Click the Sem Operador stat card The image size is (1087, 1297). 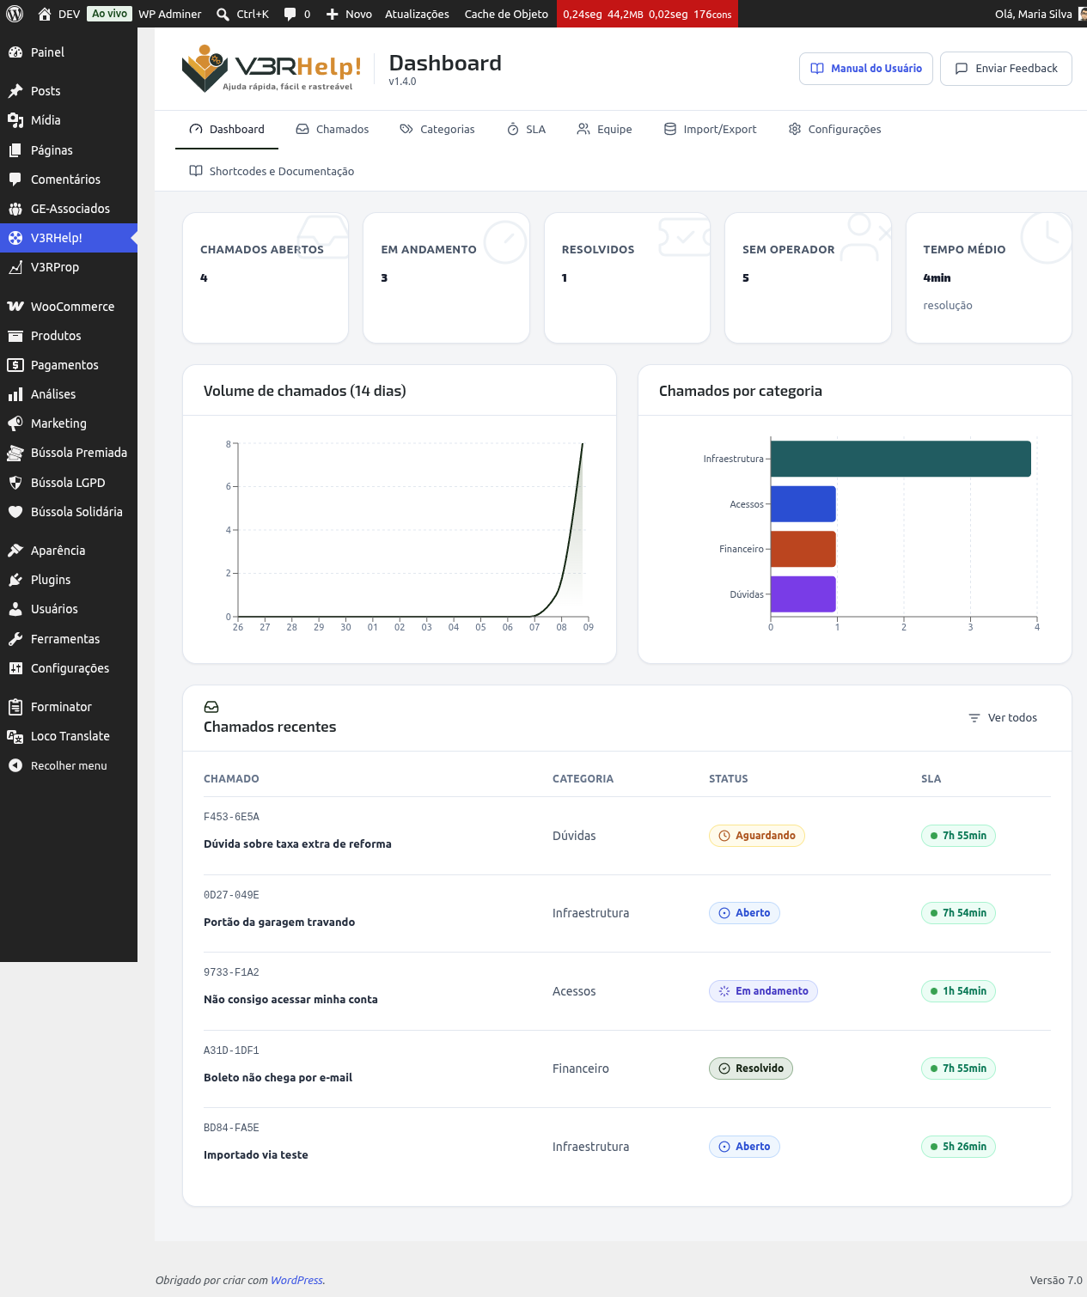[808, 278]
